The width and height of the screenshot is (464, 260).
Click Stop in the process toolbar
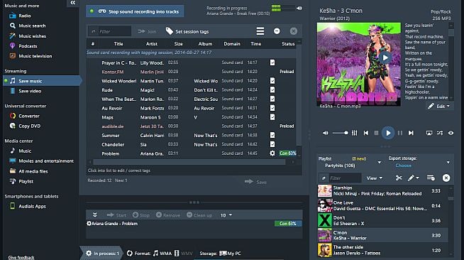coord(141,215)
